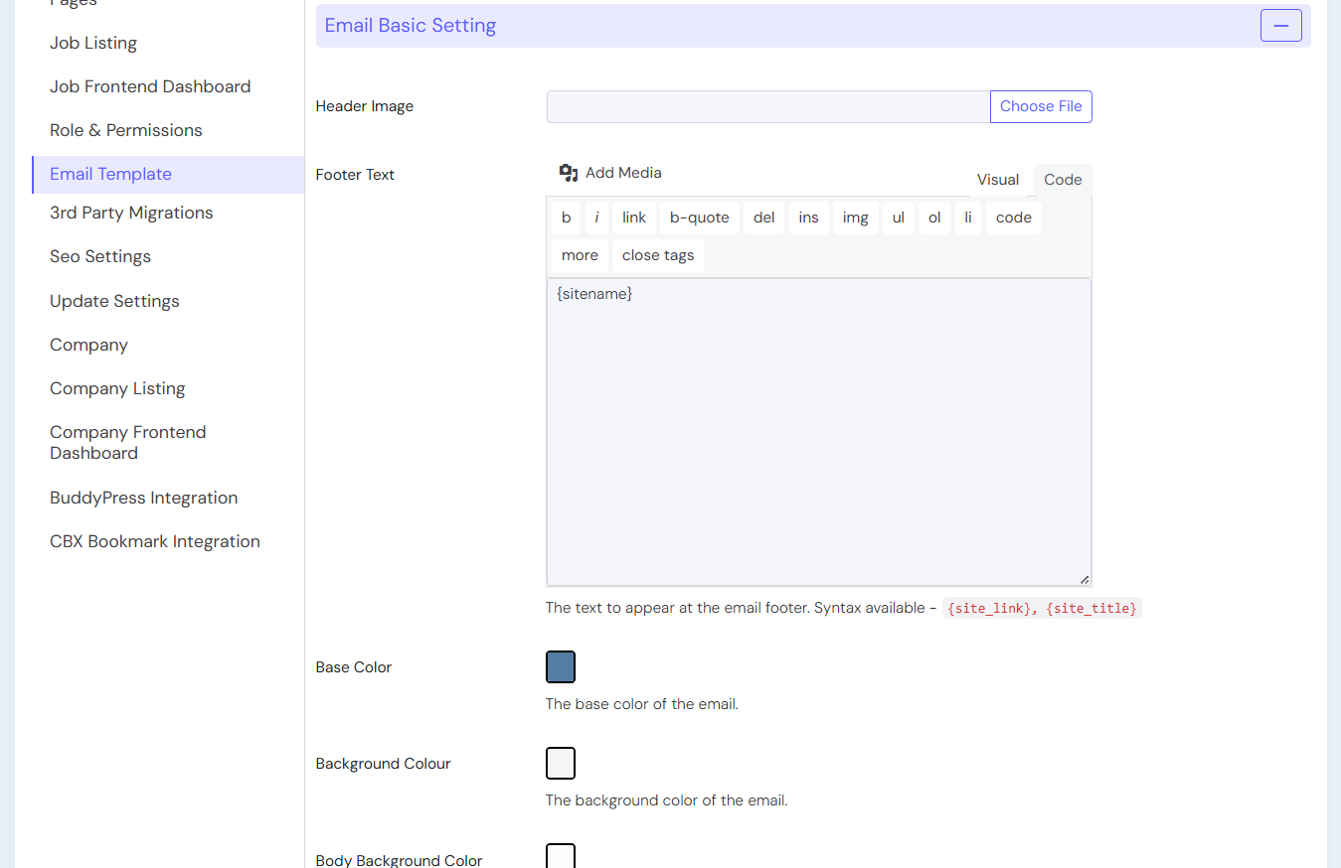Insert italic tag with i button
The height and width of the screenshot is (868, 1341).
pos(596,217)
